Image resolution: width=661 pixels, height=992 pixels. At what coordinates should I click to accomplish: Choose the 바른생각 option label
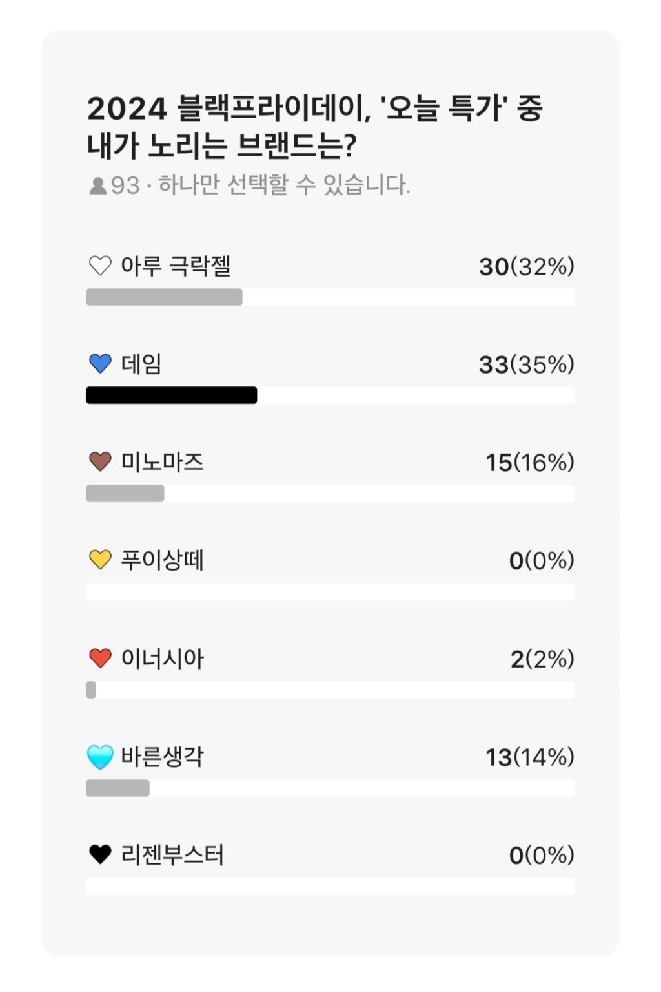[x=162, y=757]
